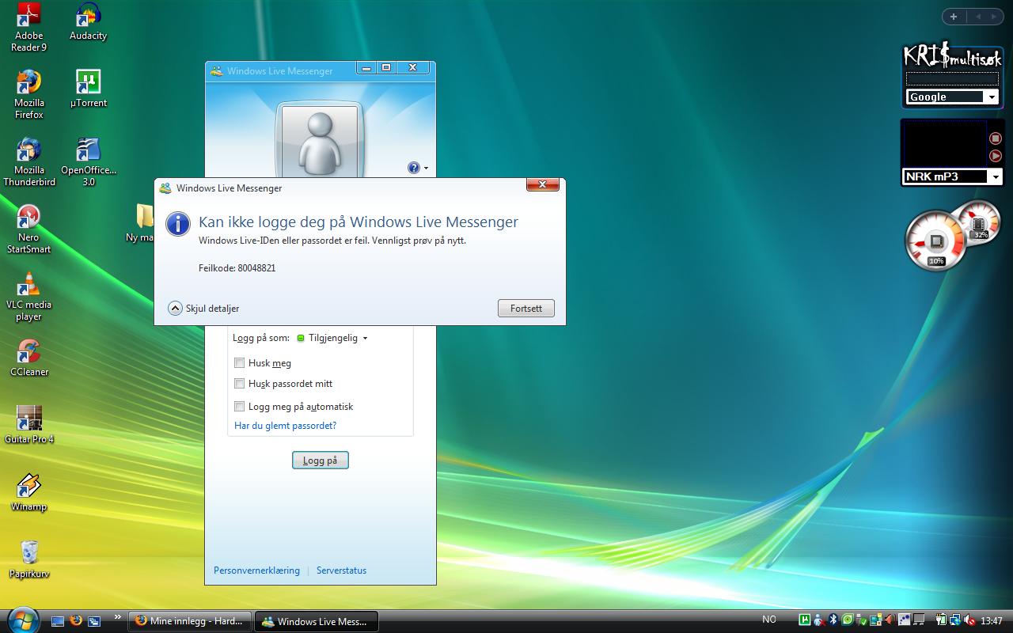Image resolution: width=1013 pixels, height=633 pixels.
Task: Open the 'Serverstatus' link
Action: [341, 570]
